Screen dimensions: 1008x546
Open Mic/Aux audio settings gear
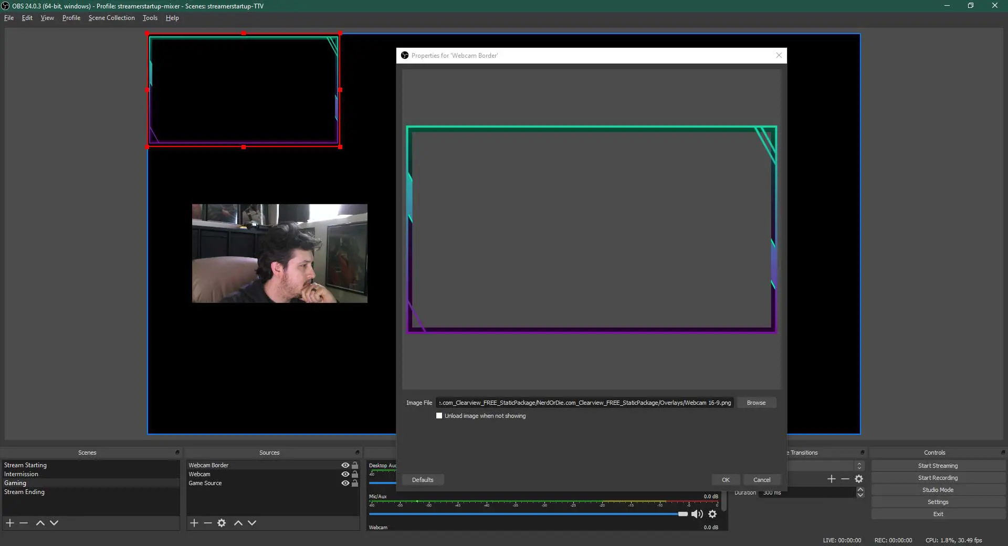point(712,514)
